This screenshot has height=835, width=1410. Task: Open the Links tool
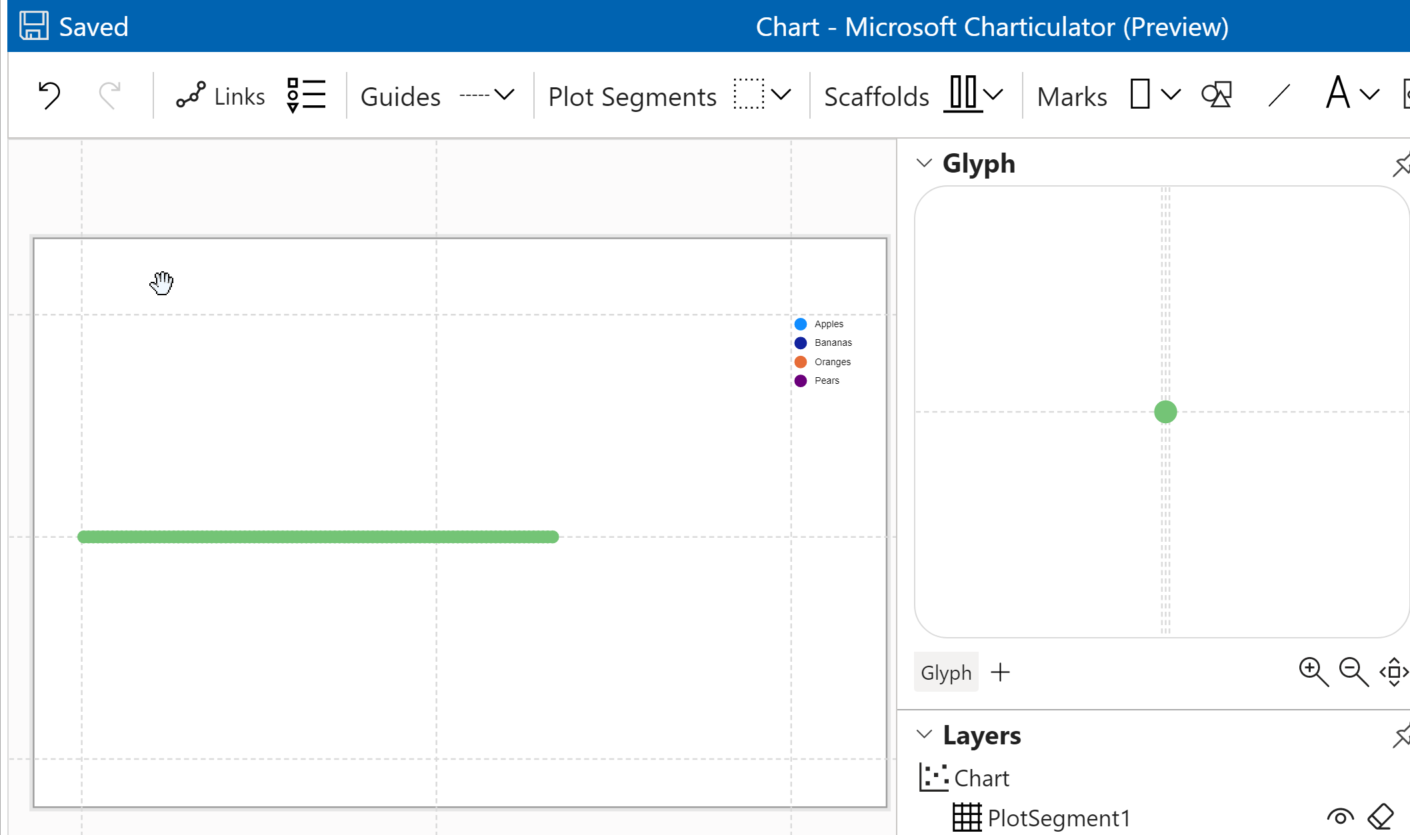point(220,95)
